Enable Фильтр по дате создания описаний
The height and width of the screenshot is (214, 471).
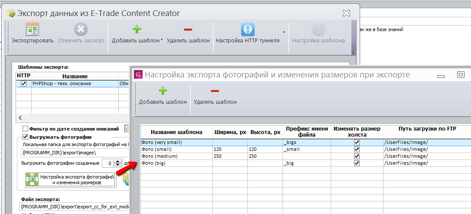(25, 129)
